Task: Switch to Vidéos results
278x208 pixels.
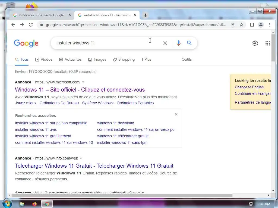Action: 44,60
